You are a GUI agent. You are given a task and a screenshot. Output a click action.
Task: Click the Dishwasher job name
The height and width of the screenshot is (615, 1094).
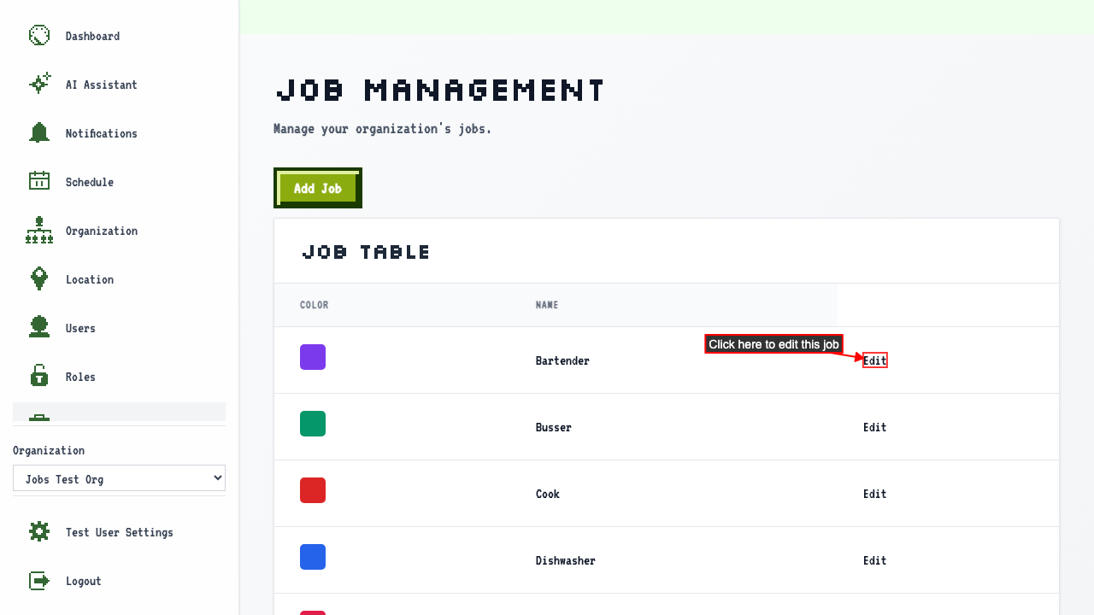tap(566, 560)
